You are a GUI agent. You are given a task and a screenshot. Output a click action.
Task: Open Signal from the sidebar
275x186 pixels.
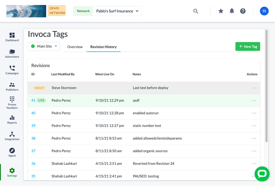pos(12,152)
